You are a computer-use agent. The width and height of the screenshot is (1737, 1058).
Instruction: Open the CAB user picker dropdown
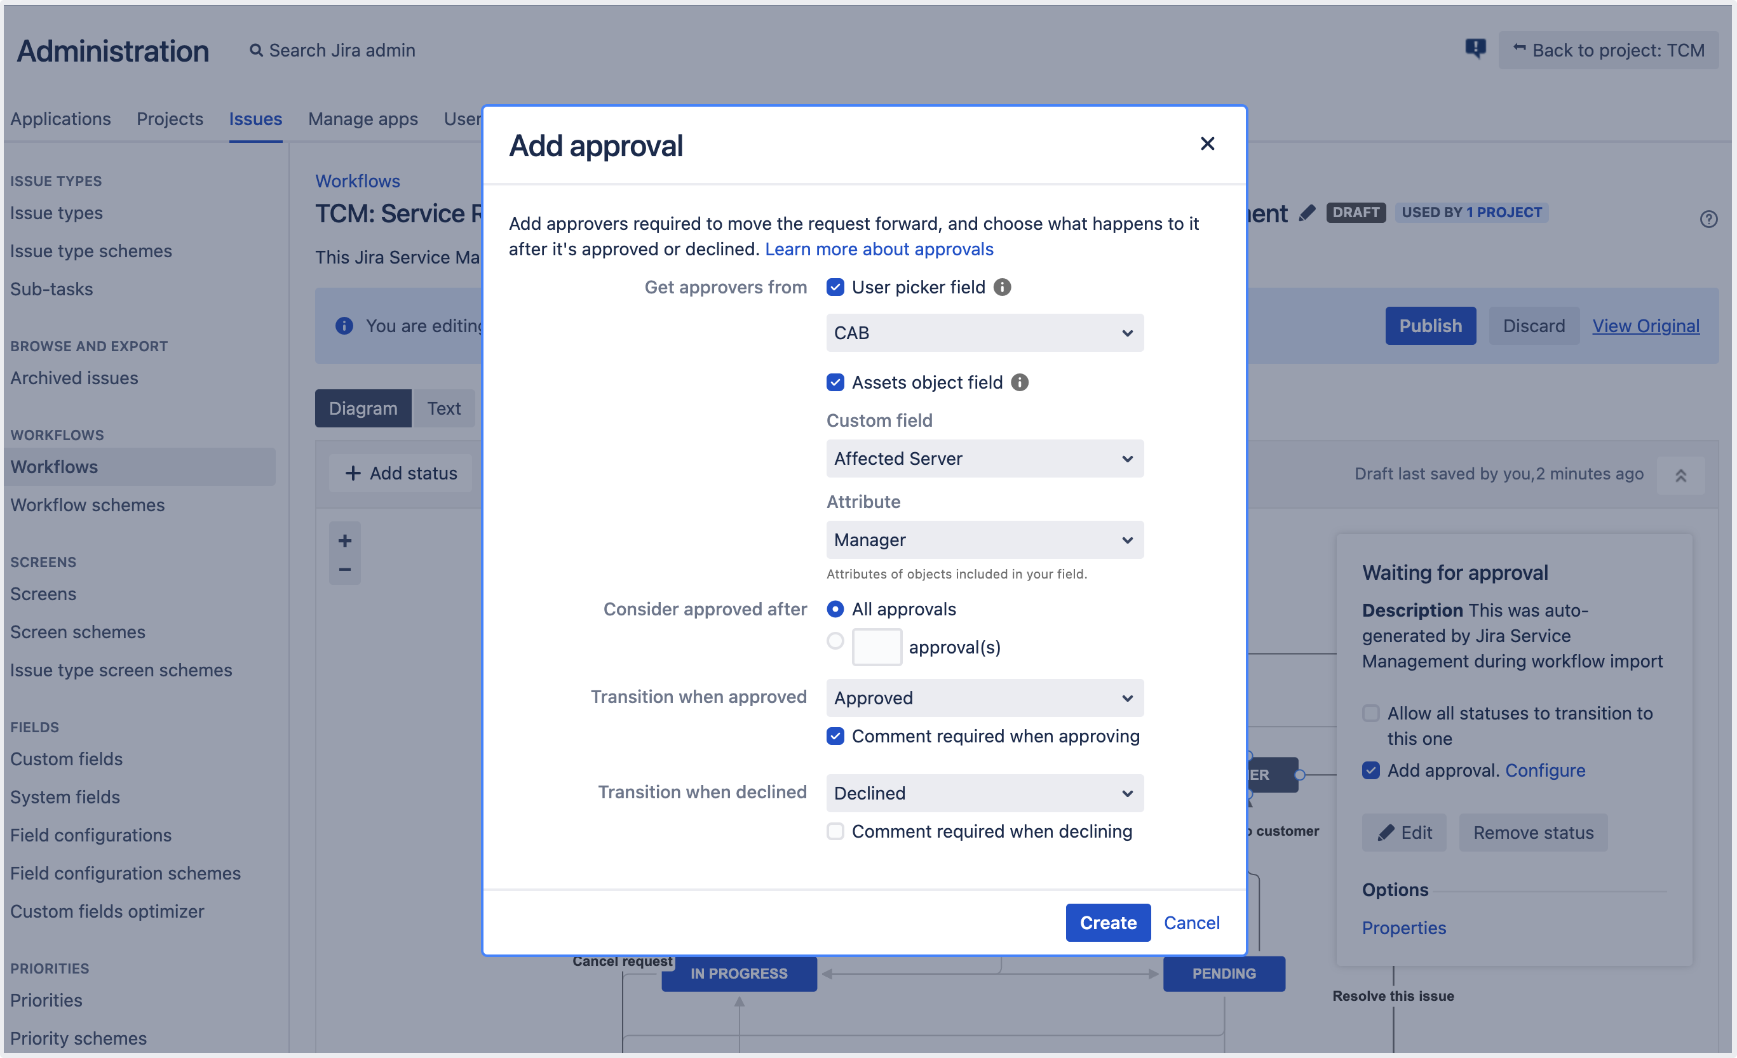(984, 333)
